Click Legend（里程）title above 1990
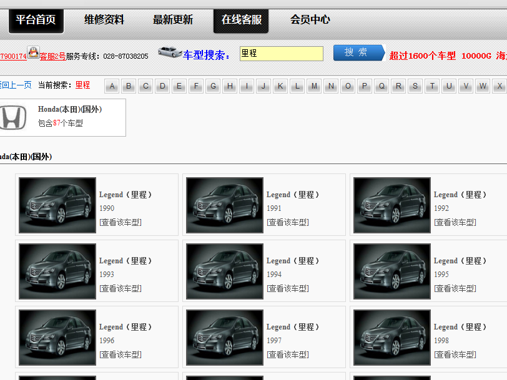Screen dimensions: 507x380 point(126,195)
